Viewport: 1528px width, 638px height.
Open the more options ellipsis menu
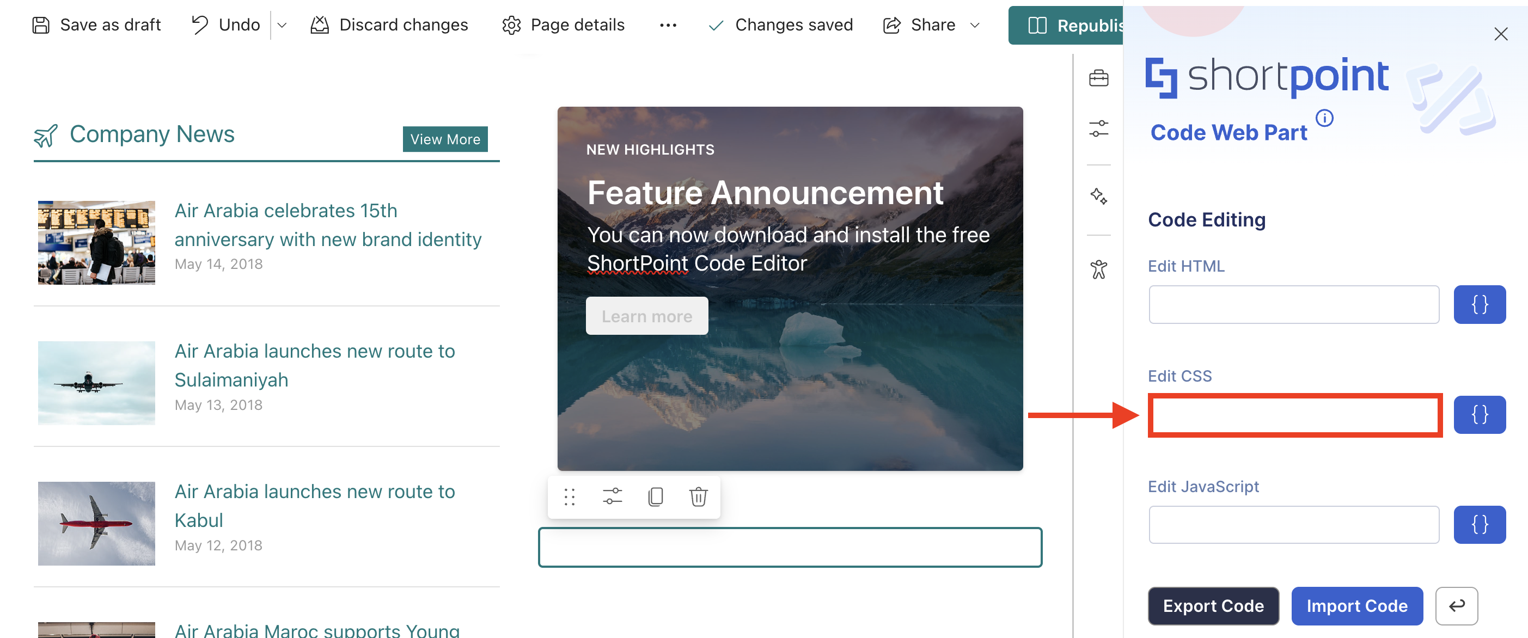668,25
